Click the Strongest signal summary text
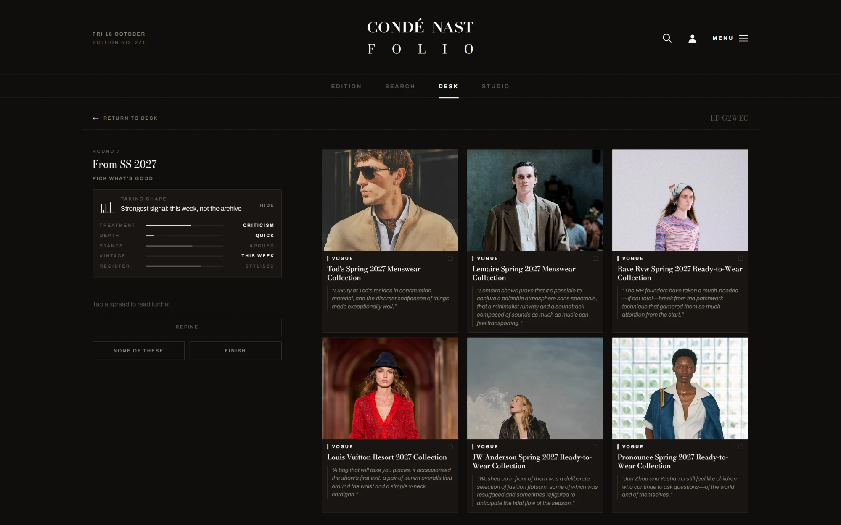 181,209
